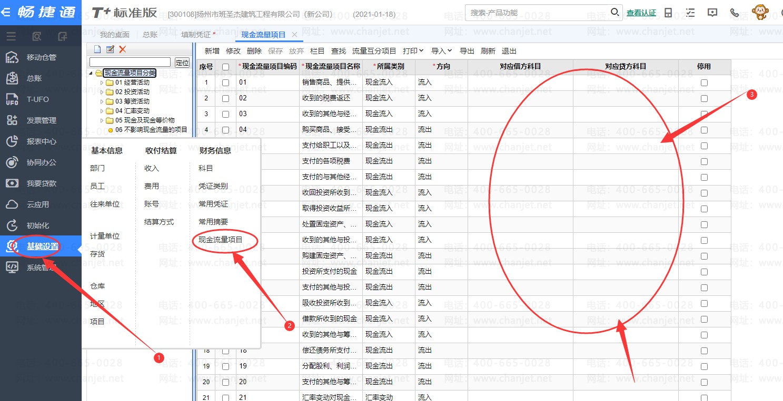Select 现金流量项目 in the 财务信息 menu
The width and height of the screenshot is (783, 401).
(221, 240)
